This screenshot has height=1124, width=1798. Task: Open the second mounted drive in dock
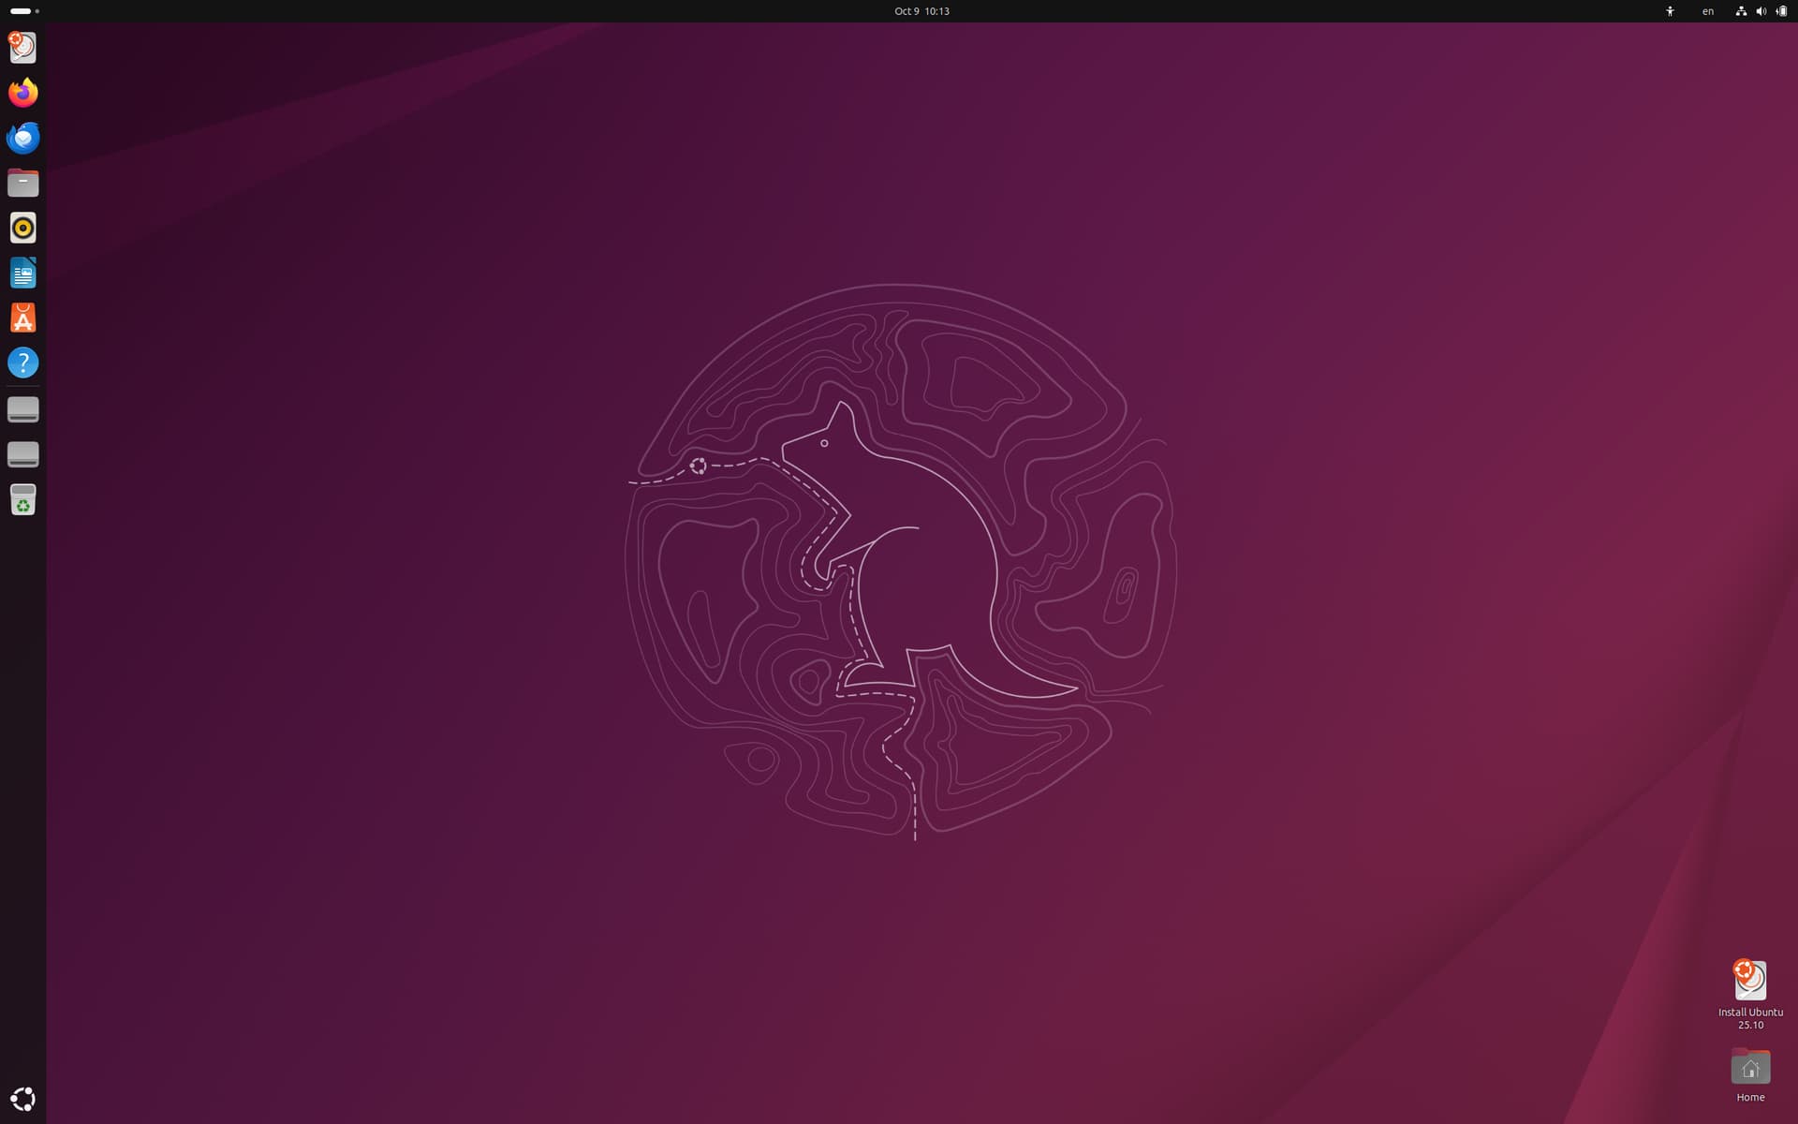pos(22,454)
